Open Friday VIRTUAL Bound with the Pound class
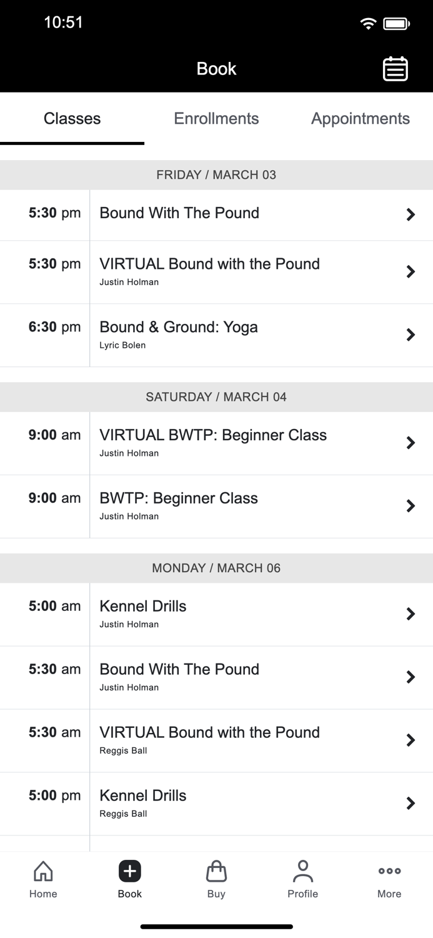Screen dimensions: 433x938 [209, 271]
